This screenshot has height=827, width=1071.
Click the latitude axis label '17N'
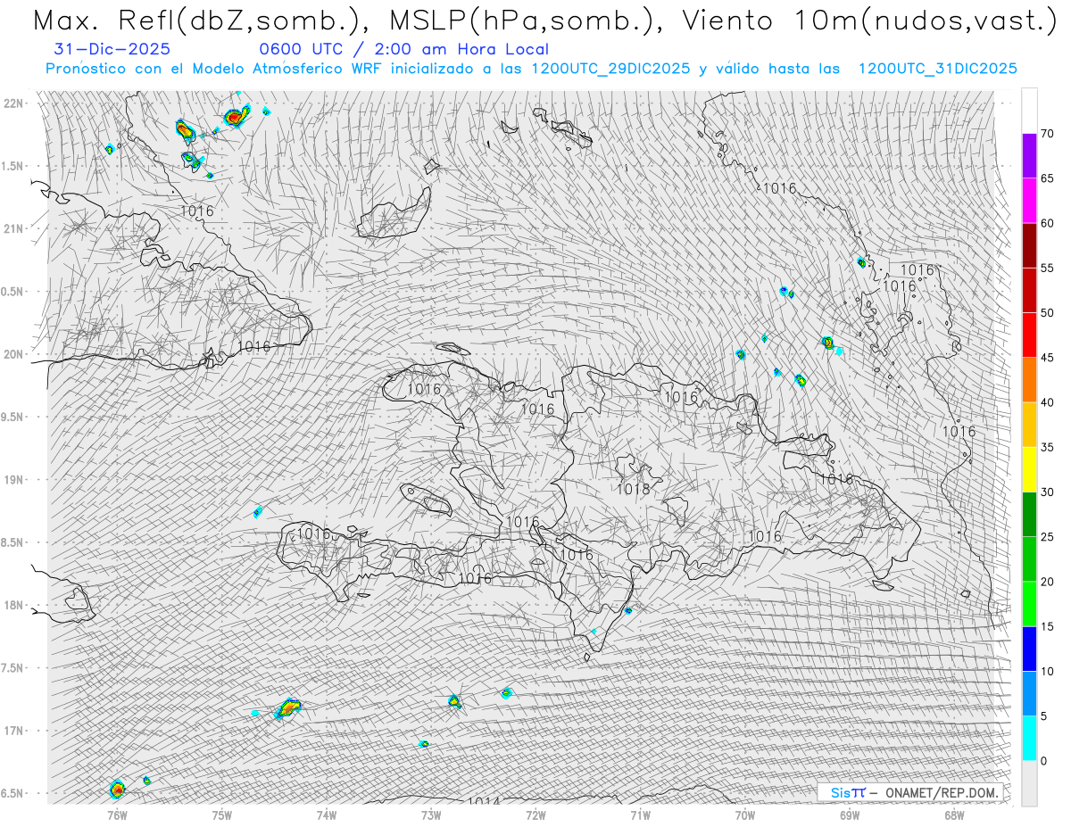click(14, 731)
